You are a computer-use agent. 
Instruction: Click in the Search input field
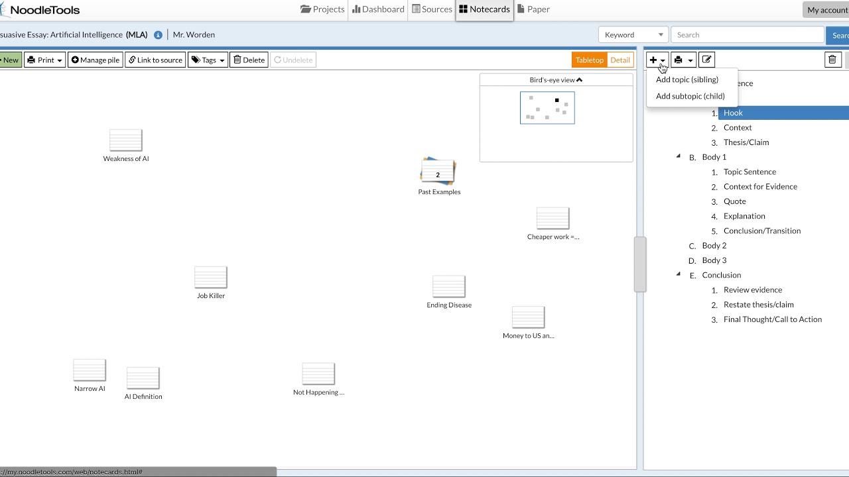click(x=748, y=35)
